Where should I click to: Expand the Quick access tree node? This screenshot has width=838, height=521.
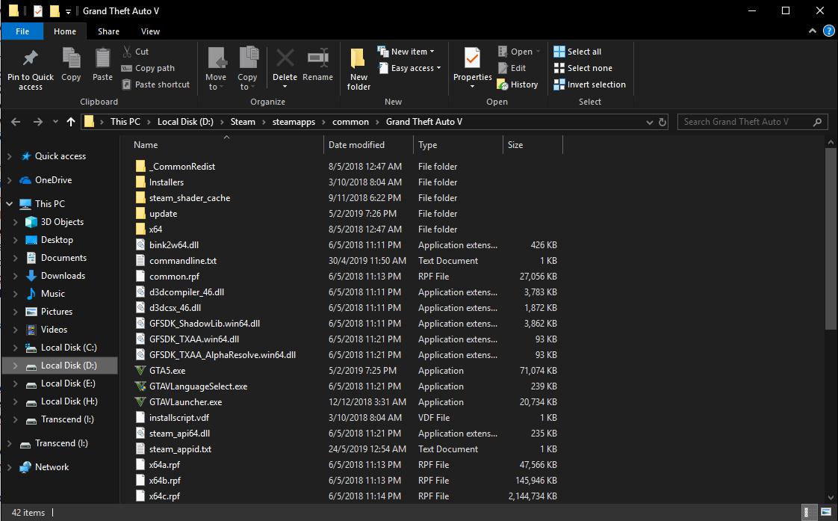coord(9,156)
